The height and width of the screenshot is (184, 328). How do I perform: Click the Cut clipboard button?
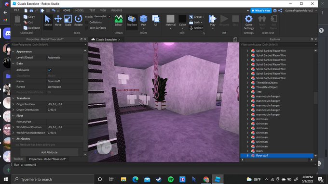28,22
